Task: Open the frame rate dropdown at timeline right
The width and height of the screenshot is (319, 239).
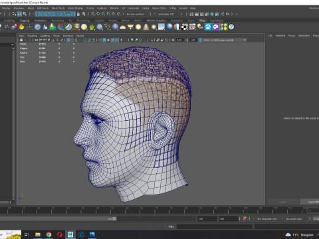Action: point(316,218)
